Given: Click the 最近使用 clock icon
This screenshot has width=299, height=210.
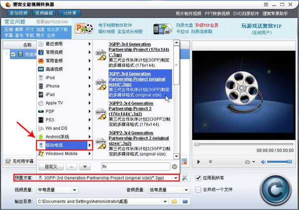Looking at the screenshot, I should [x=41, y=44].
